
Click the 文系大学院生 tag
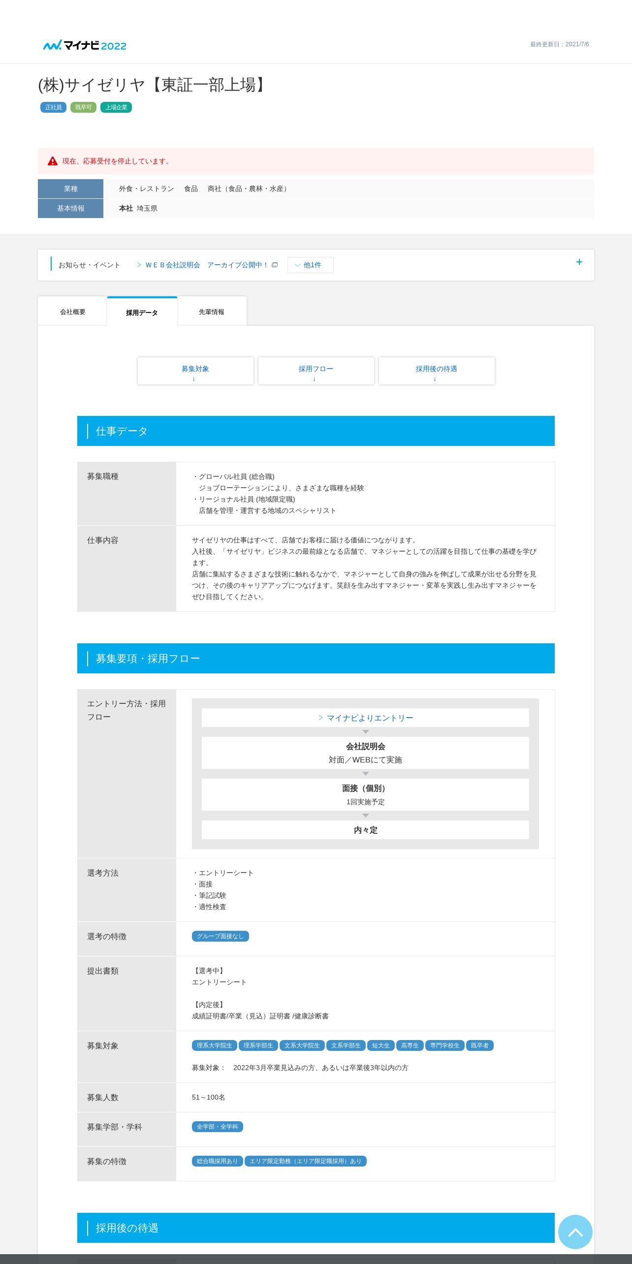pos(302,1045)
